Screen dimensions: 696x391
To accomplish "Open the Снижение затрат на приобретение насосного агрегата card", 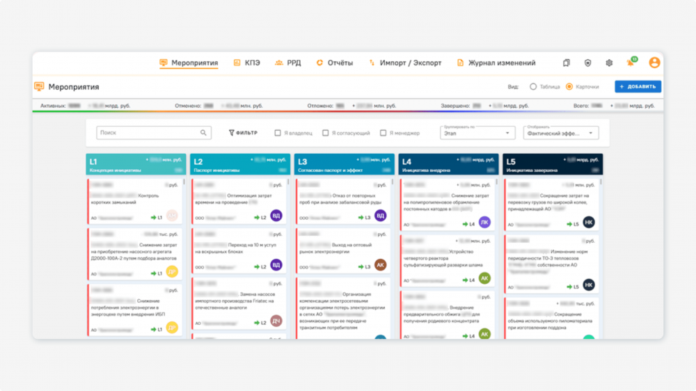I will 134,254.
